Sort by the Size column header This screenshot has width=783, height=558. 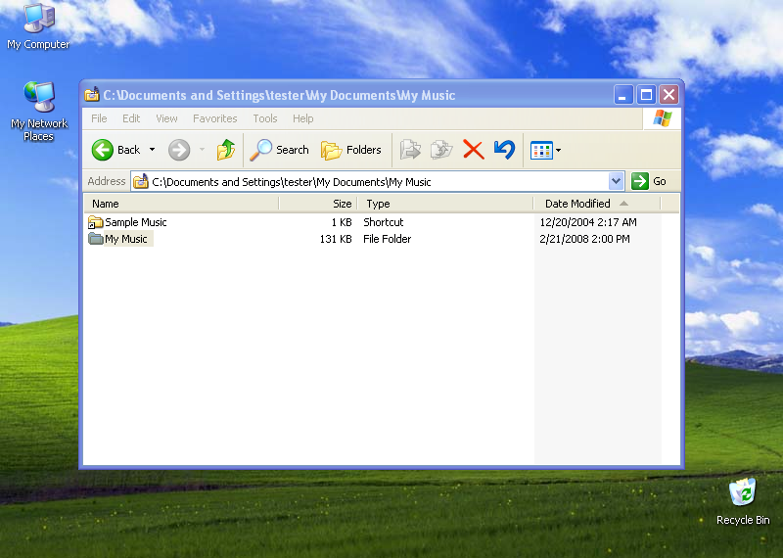coord(318,204)
